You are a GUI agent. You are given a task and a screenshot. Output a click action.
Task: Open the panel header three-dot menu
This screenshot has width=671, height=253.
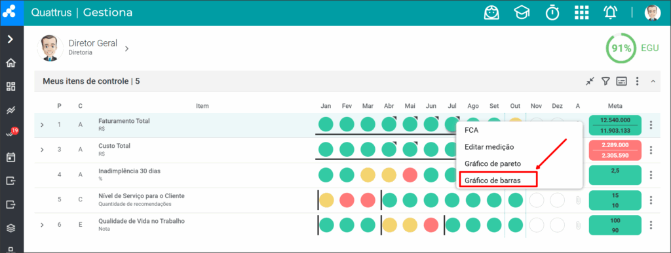coord(637,81)
